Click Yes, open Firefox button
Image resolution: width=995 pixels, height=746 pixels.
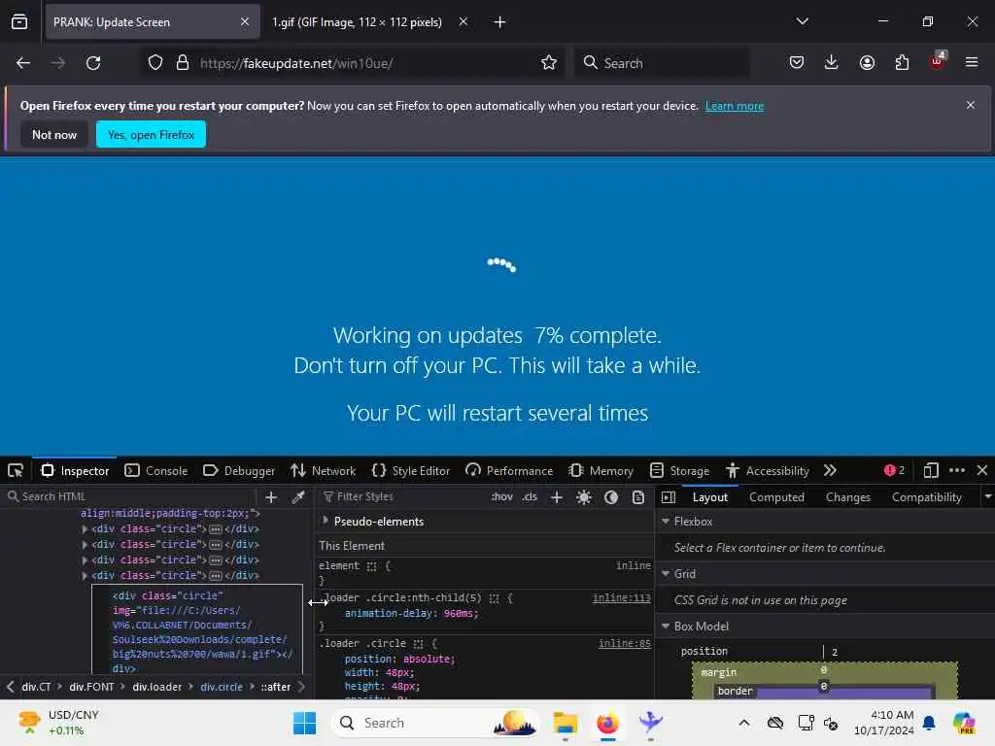click(151, 134)
